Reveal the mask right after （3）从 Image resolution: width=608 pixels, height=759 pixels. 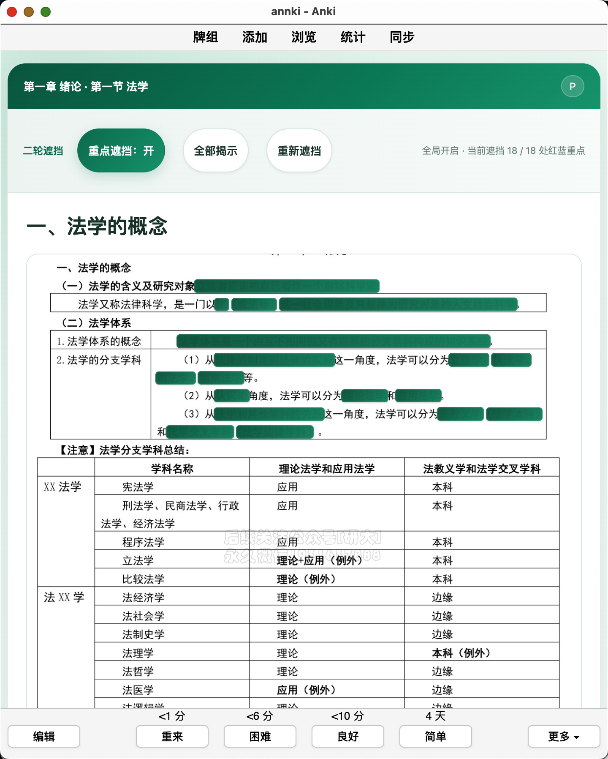269,414
